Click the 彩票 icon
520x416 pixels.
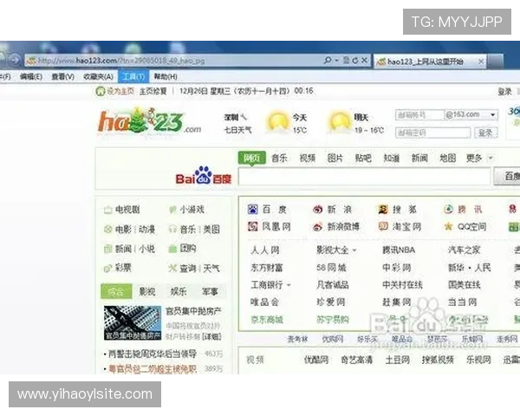[107, 268]
